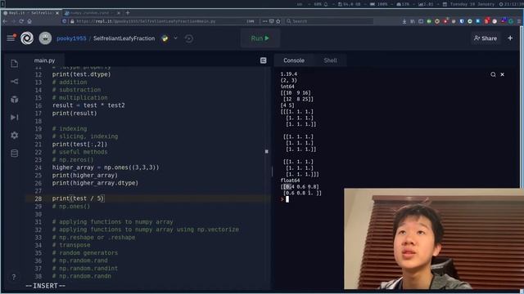524x294 pixels.
Task: Open the browser application menu icon
Action: [x=519, y=21]
